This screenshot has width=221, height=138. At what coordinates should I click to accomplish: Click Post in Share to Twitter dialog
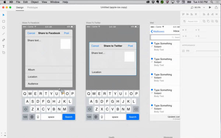pos(130,46)
